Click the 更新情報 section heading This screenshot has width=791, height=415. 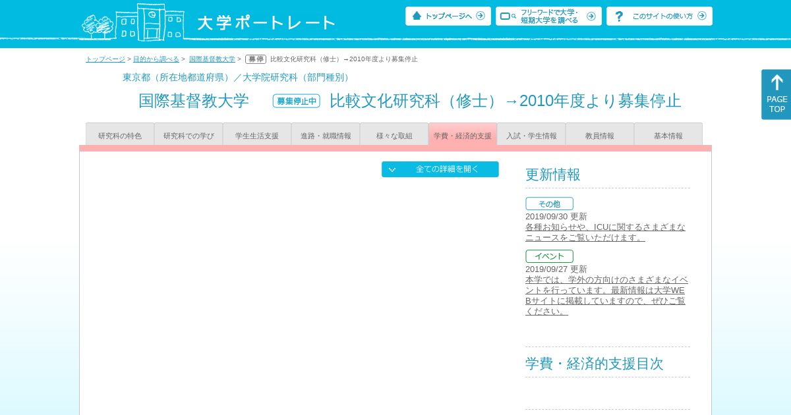pos(553,175)
